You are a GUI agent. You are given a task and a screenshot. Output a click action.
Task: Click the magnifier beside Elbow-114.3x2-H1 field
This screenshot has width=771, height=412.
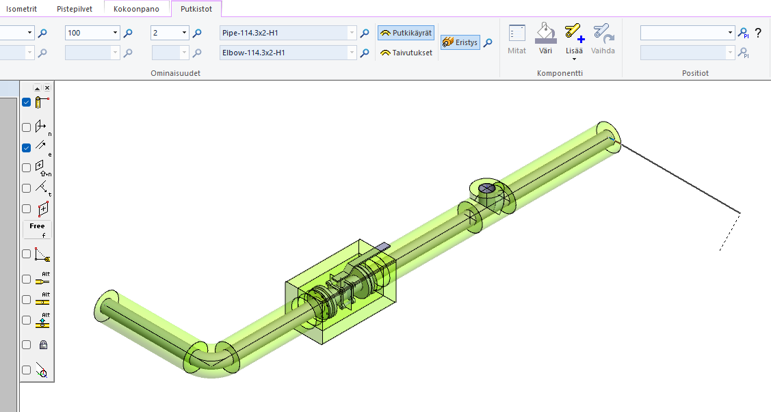pos(365,53)
